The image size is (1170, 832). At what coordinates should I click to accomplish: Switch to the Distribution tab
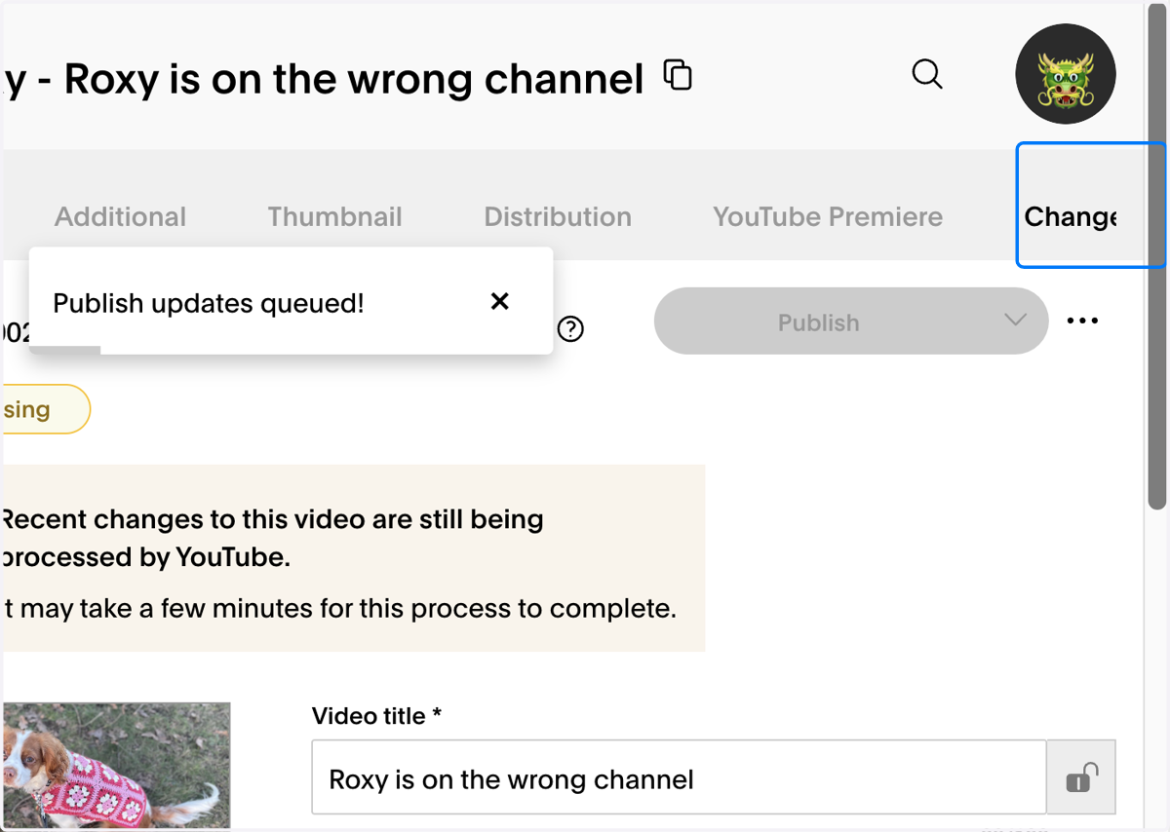558,216
